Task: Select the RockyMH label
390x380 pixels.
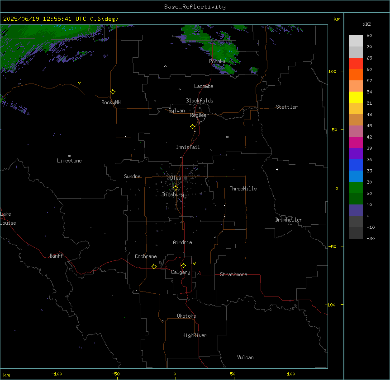Action: point(111,102)
